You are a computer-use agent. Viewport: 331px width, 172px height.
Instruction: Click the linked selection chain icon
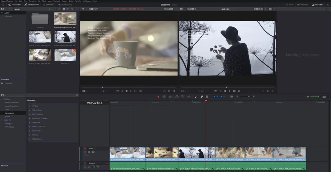pyautogui.click(x=201, y=96)
